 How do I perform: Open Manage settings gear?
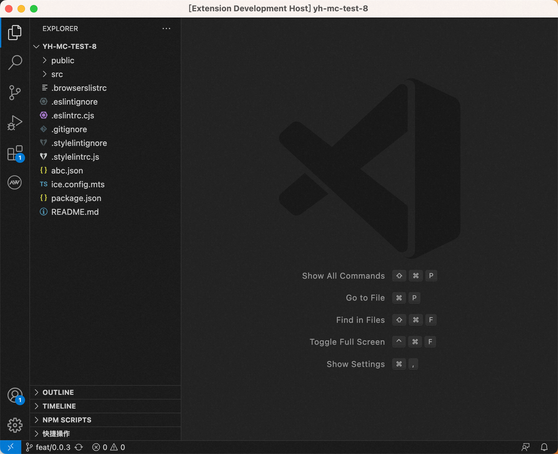(x=15, y=425)
